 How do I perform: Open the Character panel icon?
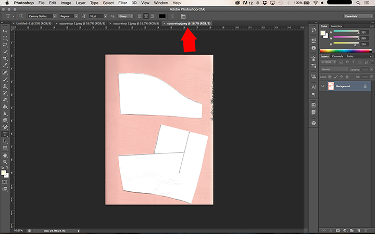click(x=314, y=87)
